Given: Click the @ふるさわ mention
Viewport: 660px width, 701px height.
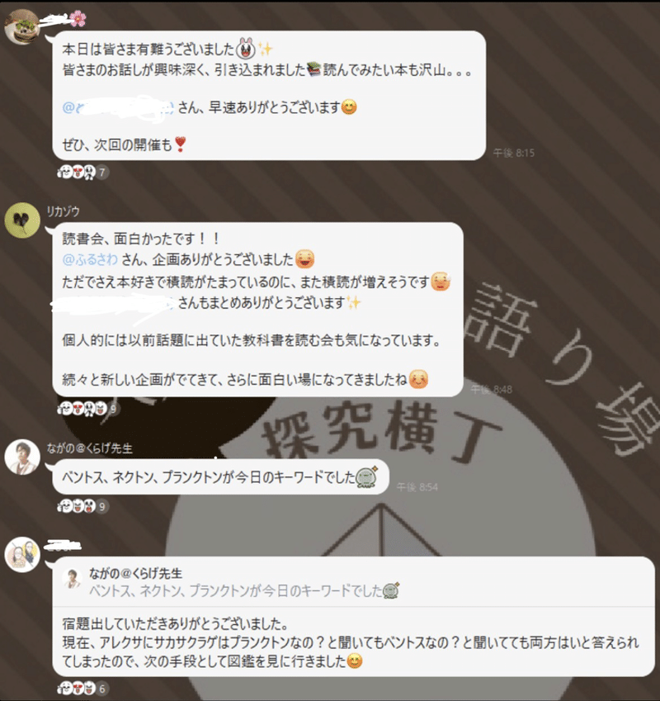Looking at the screenshot, I should tap(90, 259).
